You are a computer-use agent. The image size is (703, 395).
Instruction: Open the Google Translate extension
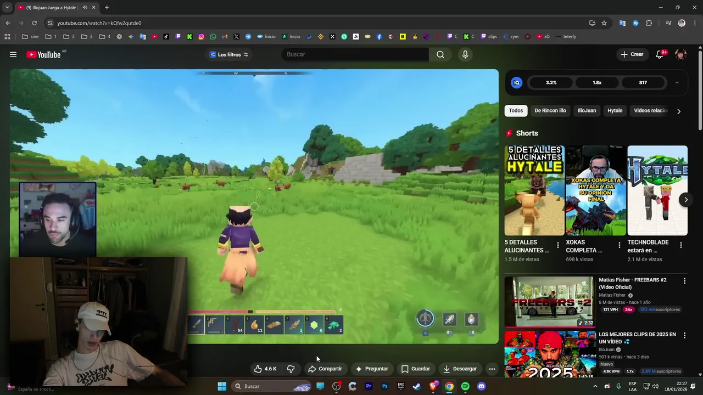click(622, 23)
